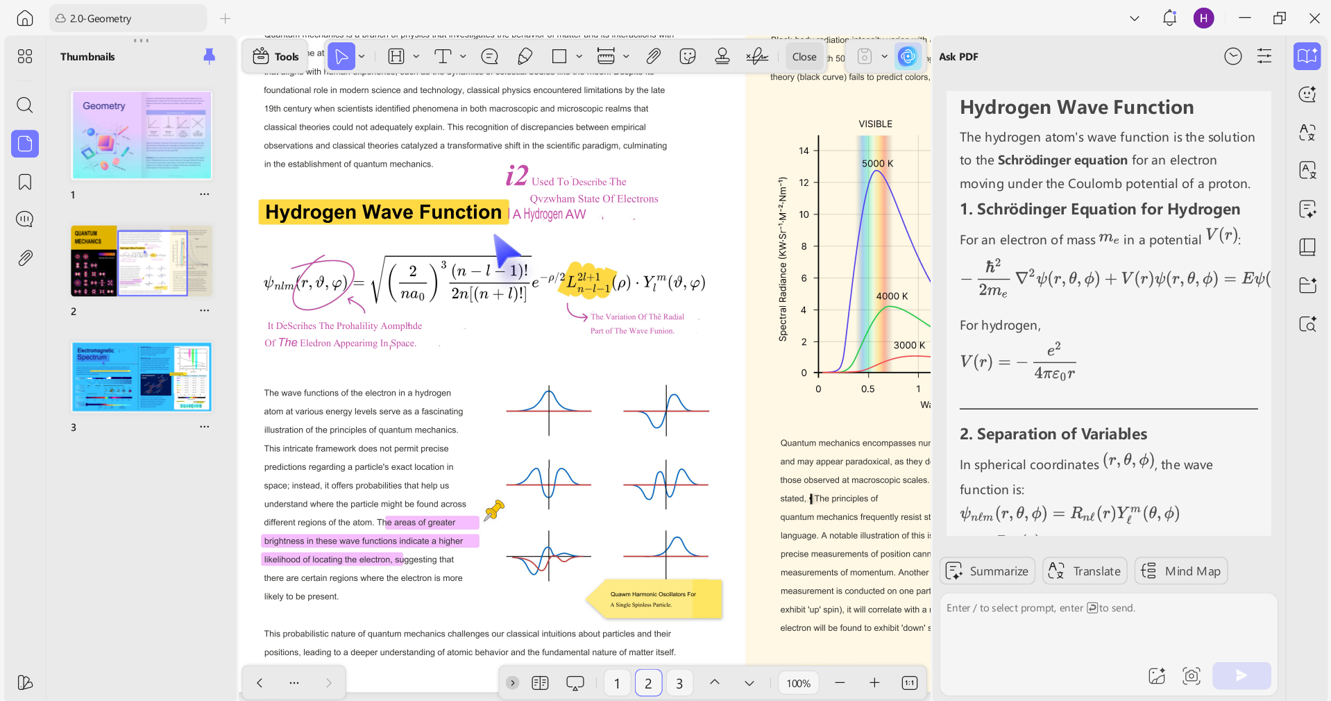
Task: Go to the next page with down arrow
Action: (x=749, y=683)
